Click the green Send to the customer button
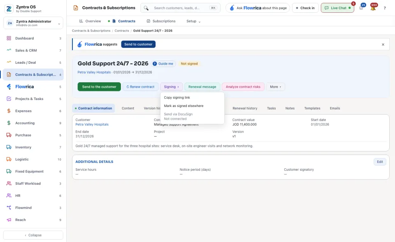The width and height of the screenshot is (395, 242). (99, 87)
